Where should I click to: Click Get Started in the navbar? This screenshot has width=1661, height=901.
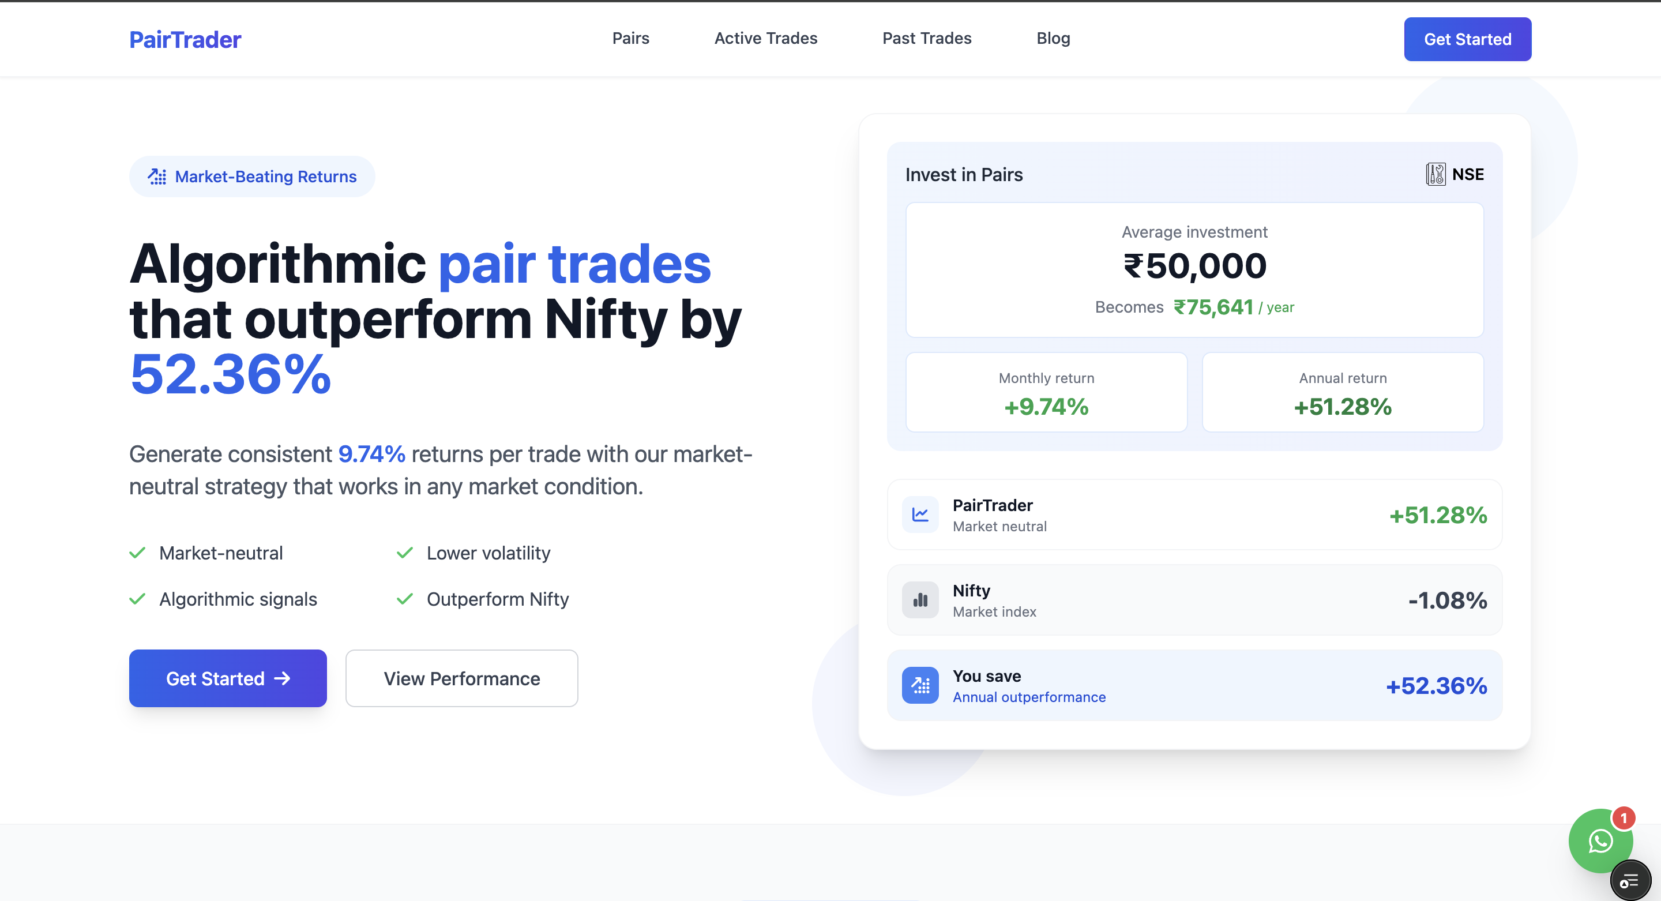click(1468, 39)
